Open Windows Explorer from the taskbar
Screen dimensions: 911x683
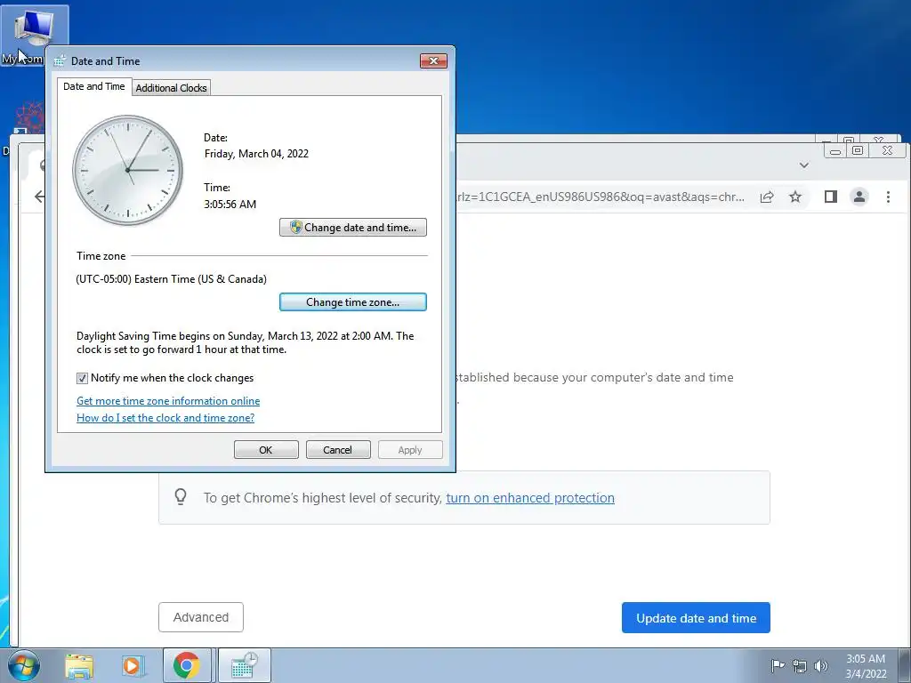click(79, 665)
